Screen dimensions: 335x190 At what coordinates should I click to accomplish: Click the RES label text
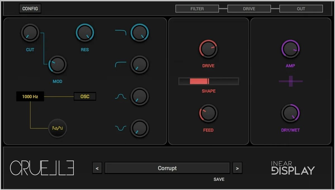pyautogui.click(x=85, y=50)
